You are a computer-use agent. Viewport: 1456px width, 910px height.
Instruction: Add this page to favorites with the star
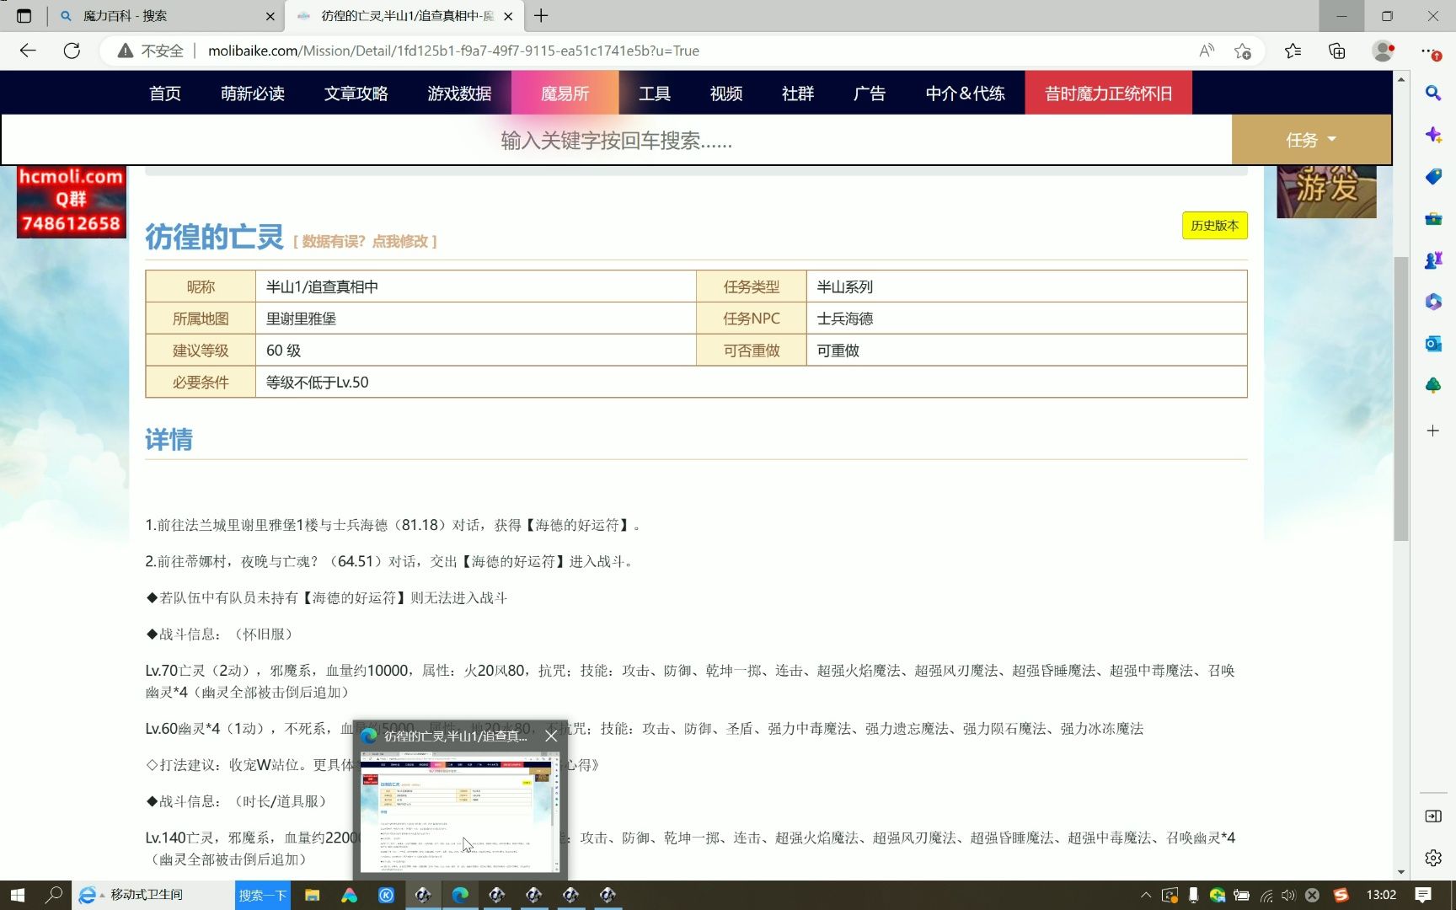1243,51
